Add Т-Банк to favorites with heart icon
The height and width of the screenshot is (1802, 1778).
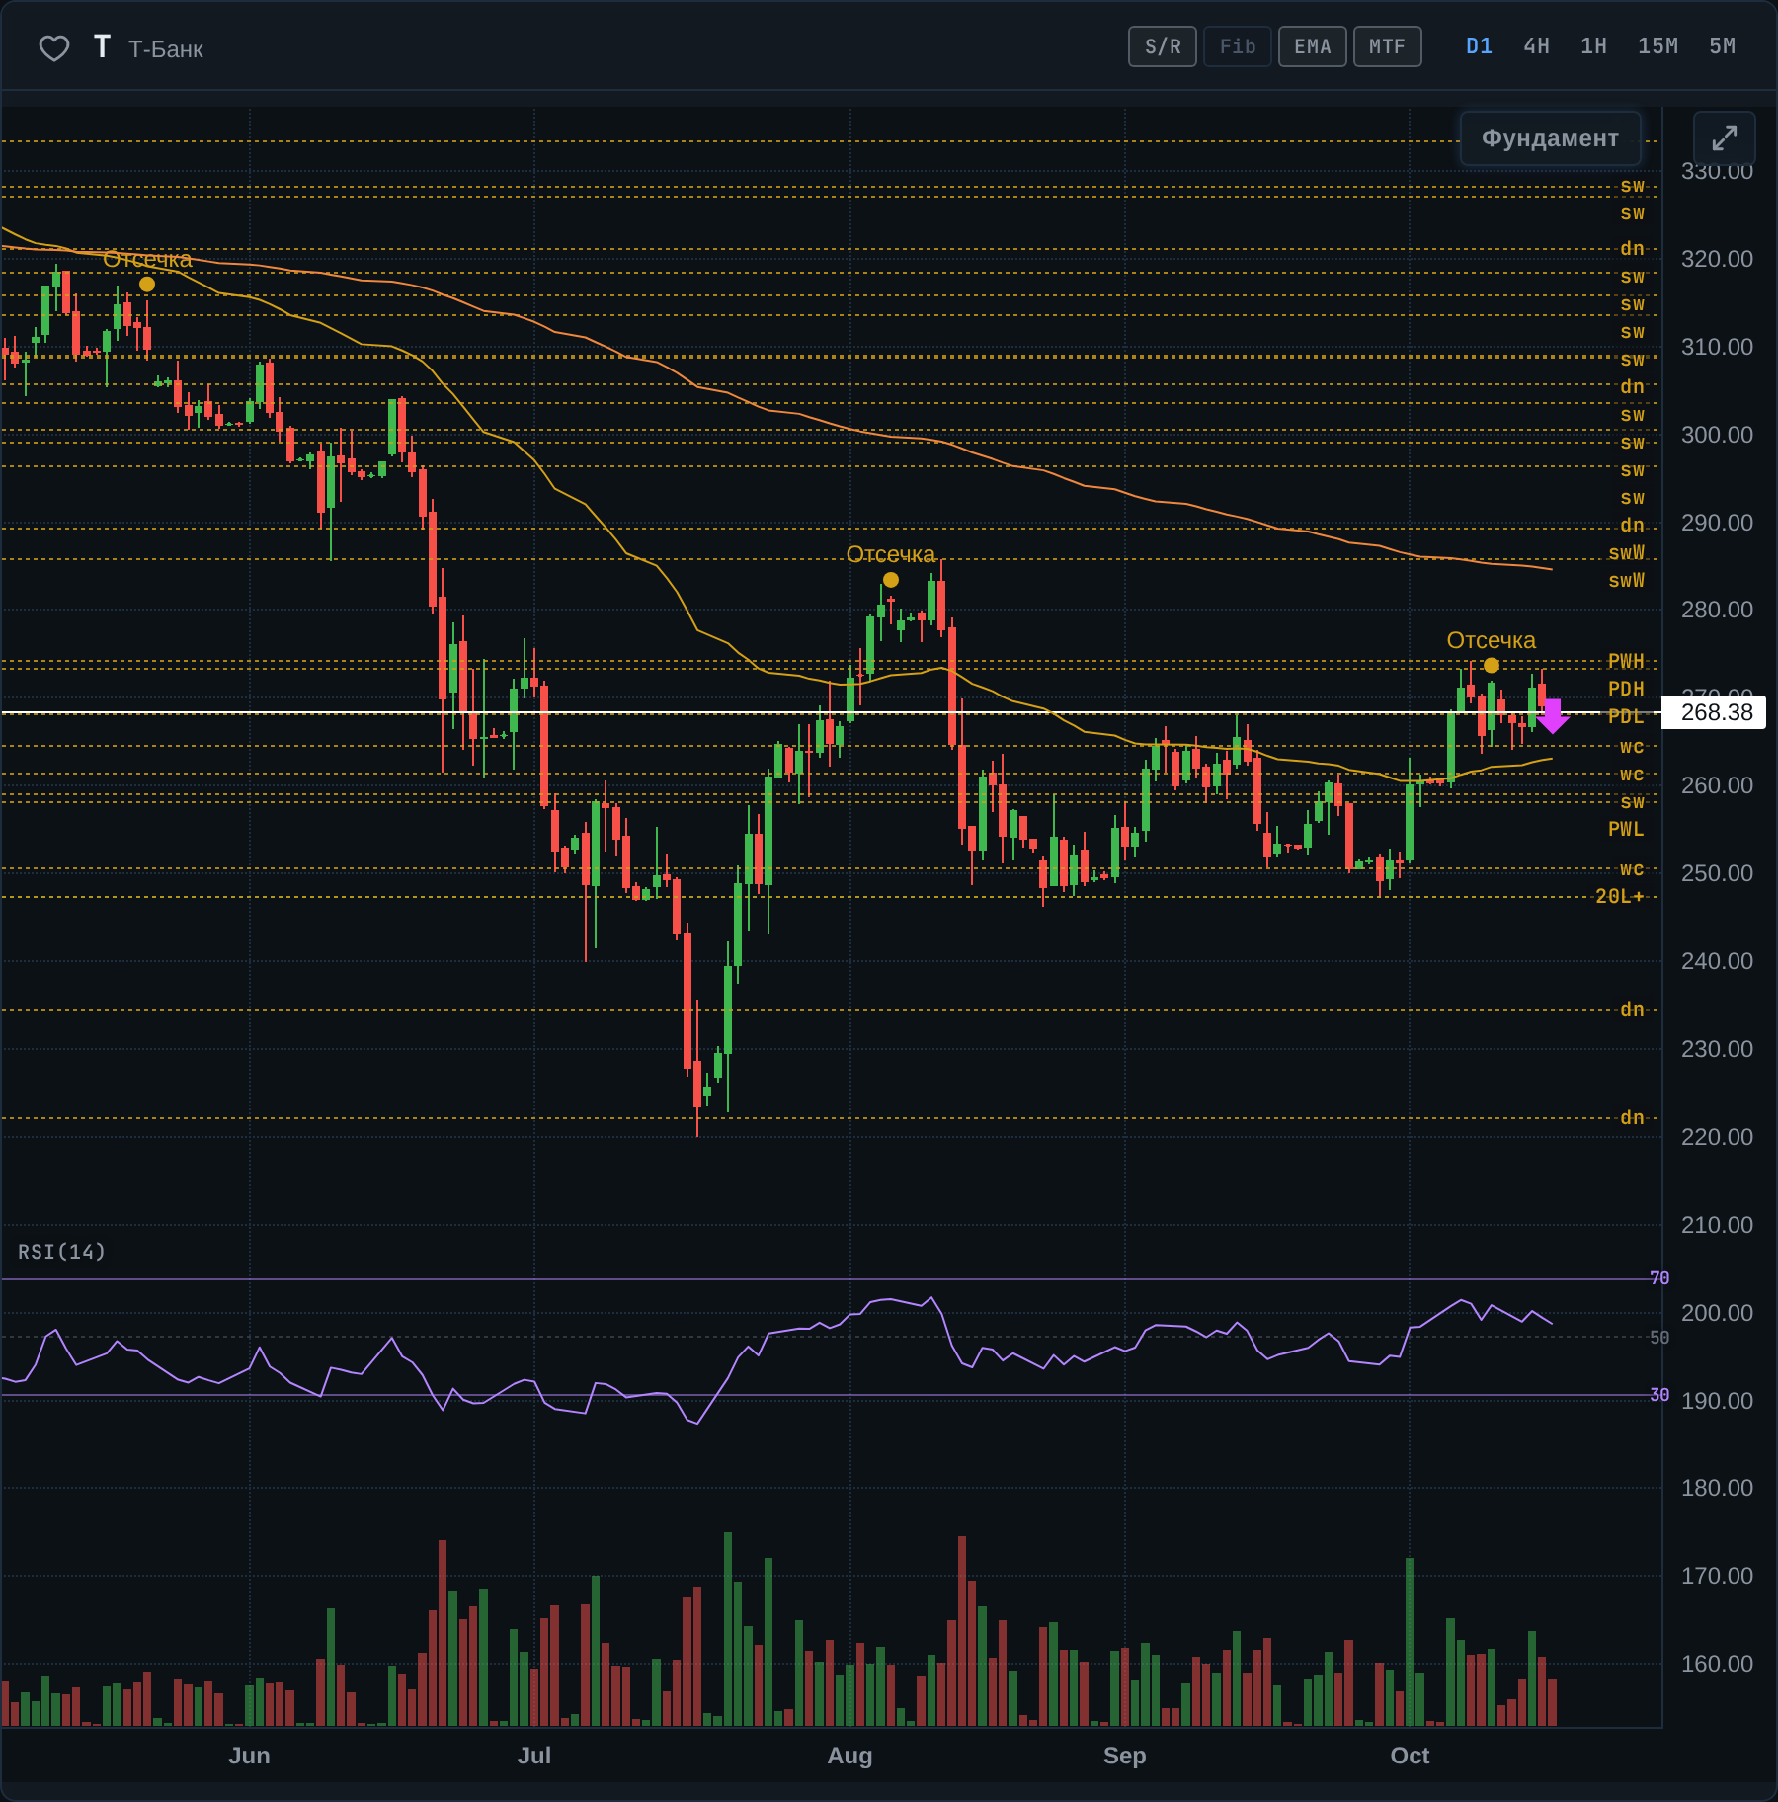54,47
